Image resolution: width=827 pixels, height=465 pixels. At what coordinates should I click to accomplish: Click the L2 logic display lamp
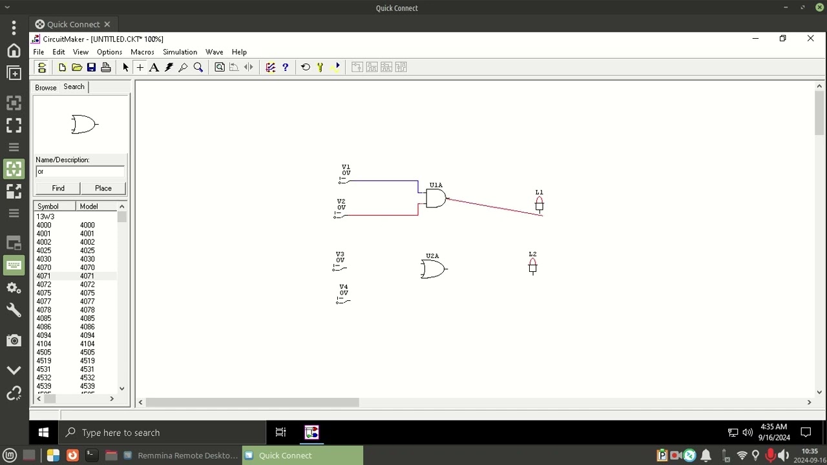[x=532, y=266]
